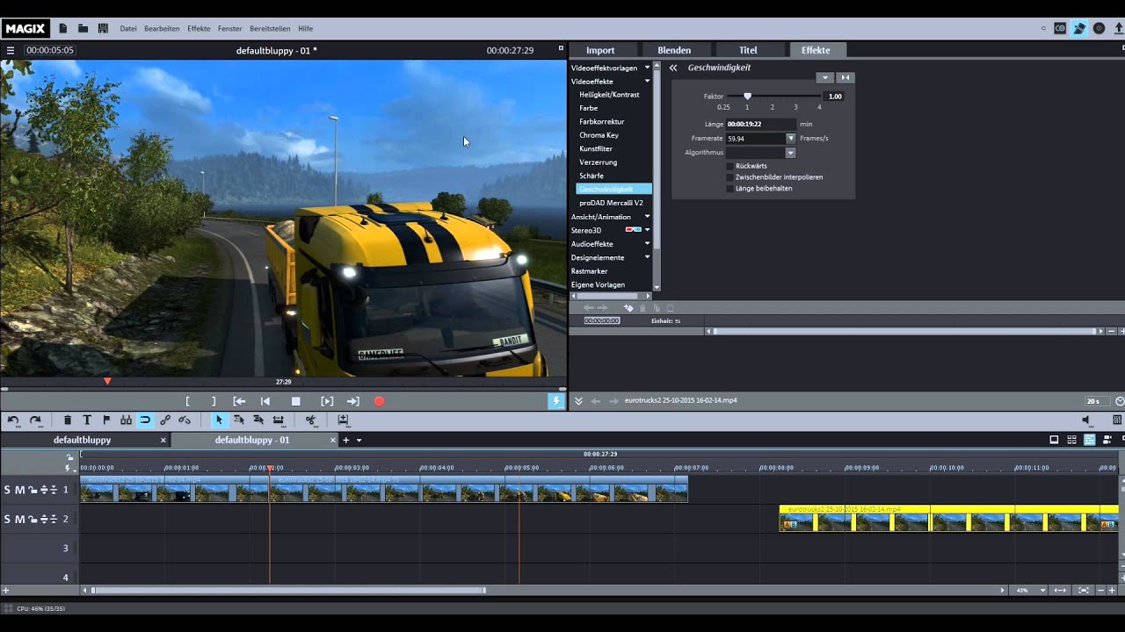This screenshot has width=1125, height=632.
Task: Switch to the Import tab
Action: pos(600,50)
